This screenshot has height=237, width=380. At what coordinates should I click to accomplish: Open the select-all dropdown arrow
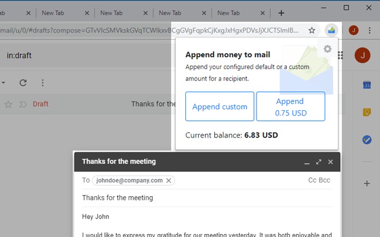coord(3,83)
